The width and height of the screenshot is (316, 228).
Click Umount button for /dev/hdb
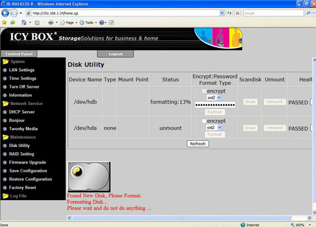275,101
